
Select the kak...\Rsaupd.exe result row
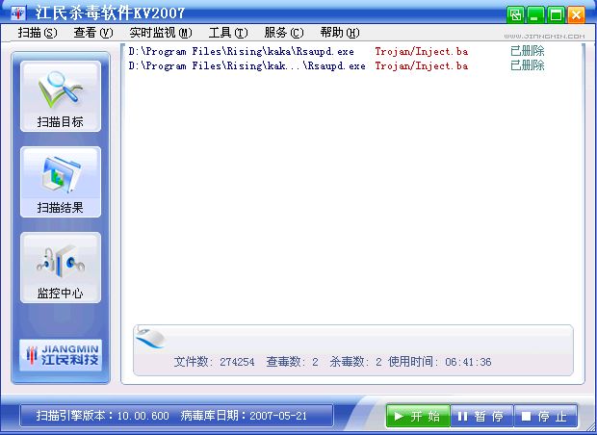[x=337, y=65]
